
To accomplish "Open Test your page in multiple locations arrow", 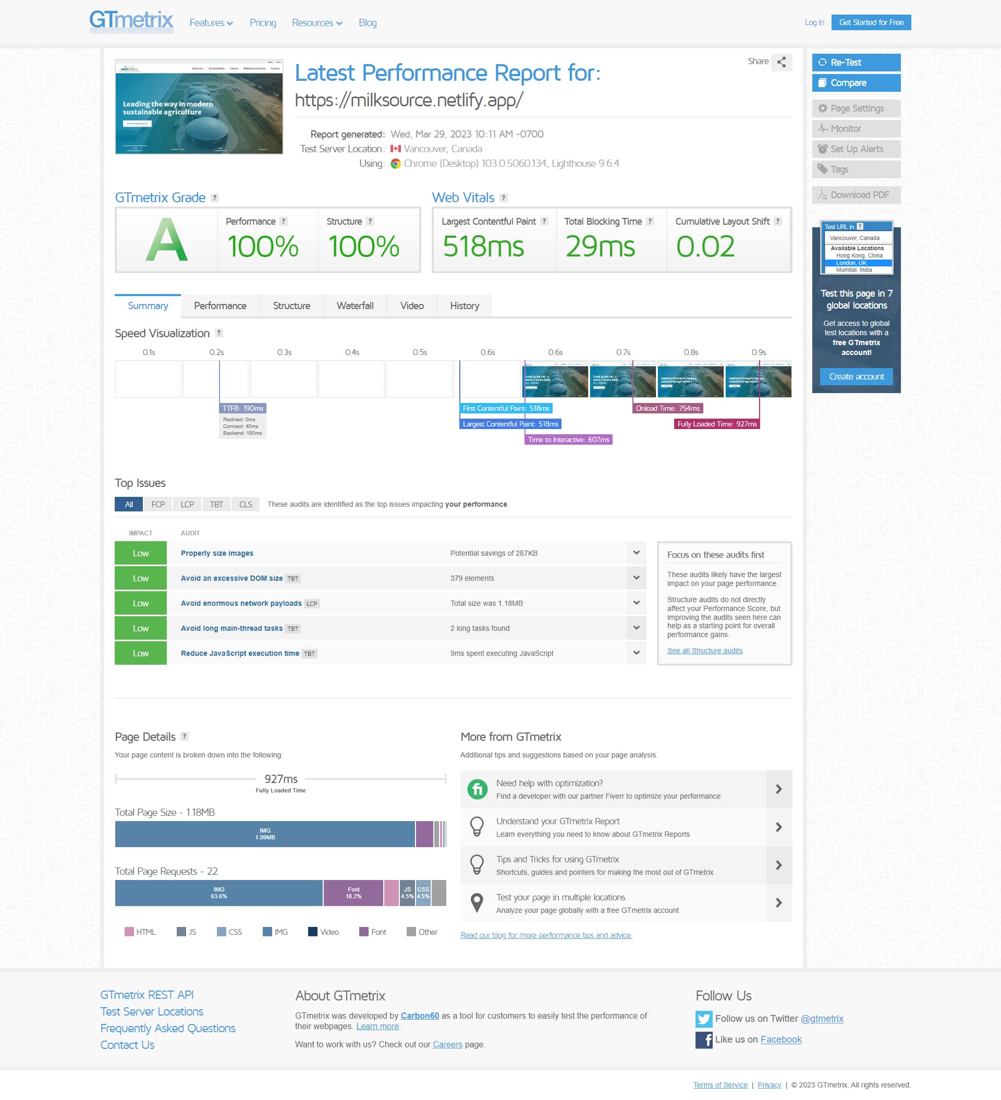I will pyautogui.click(x=779, y=903).
